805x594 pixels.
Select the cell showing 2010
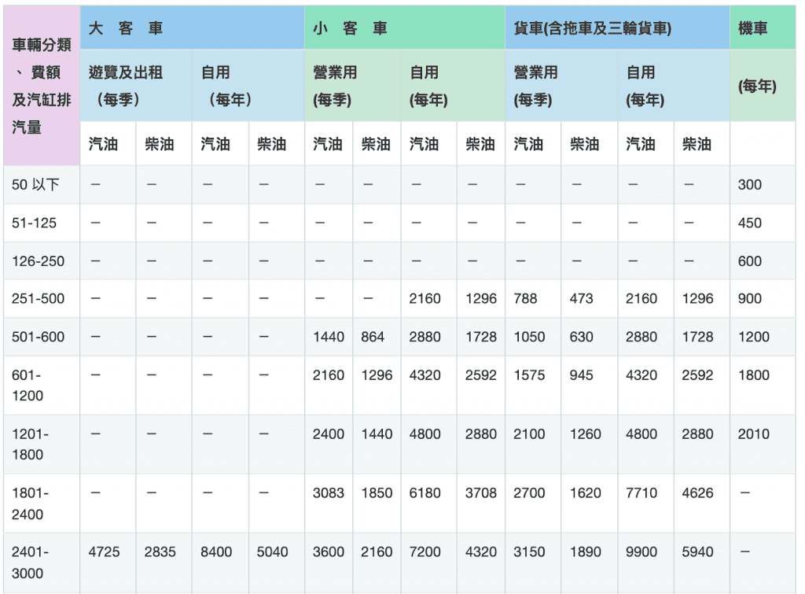pos(753,434)
